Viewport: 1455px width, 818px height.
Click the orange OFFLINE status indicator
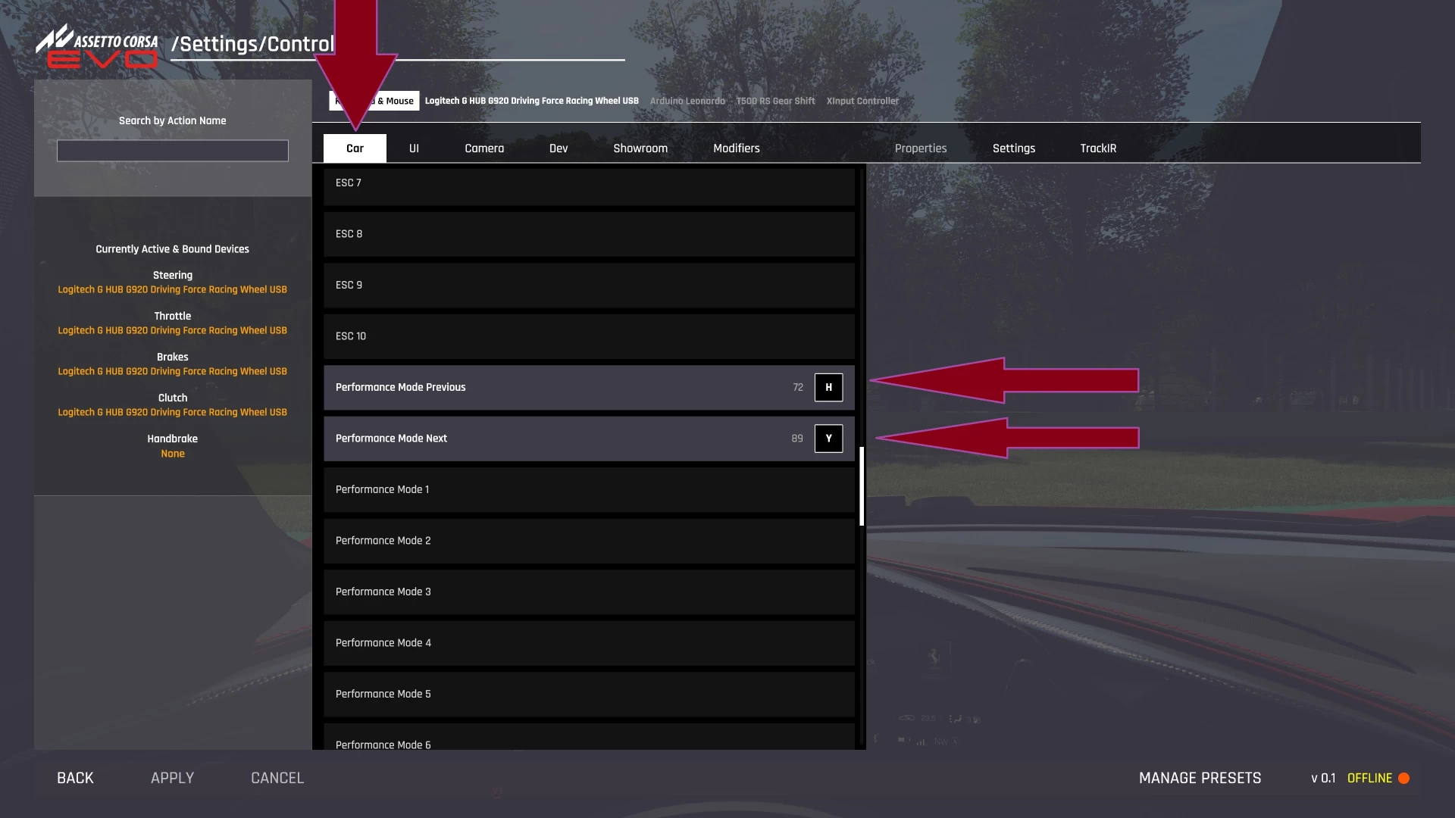click(1403, 778)
